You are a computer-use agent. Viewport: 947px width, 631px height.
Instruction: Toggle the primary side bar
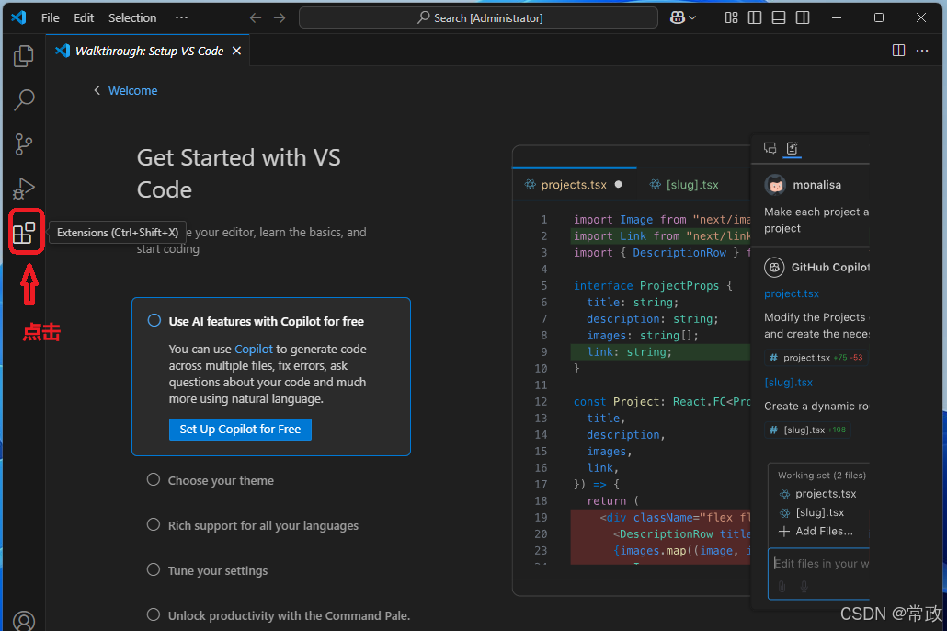755,18
